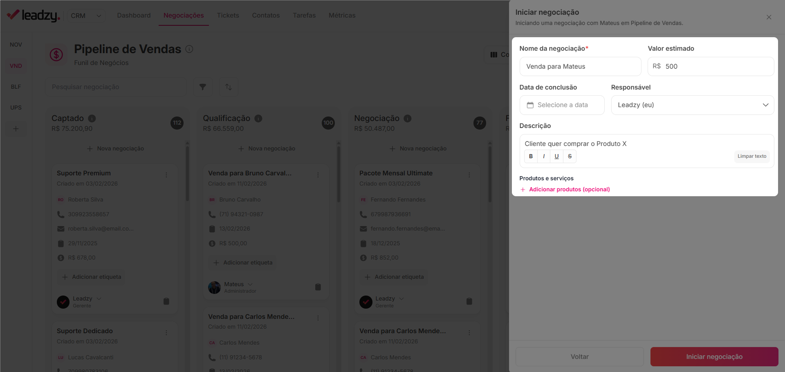The image size is (785, 372).
Task: Toggle strikethrough formatting in description editor
Action: (570, 156)
